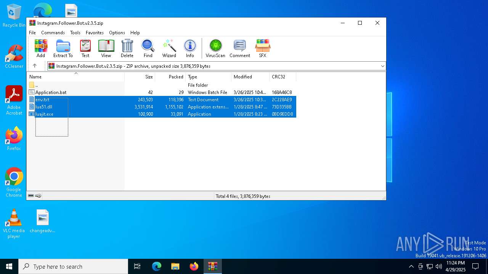
Task: Select the Adobe Acrobat desktop icon
Action: (x=14, y=100)
